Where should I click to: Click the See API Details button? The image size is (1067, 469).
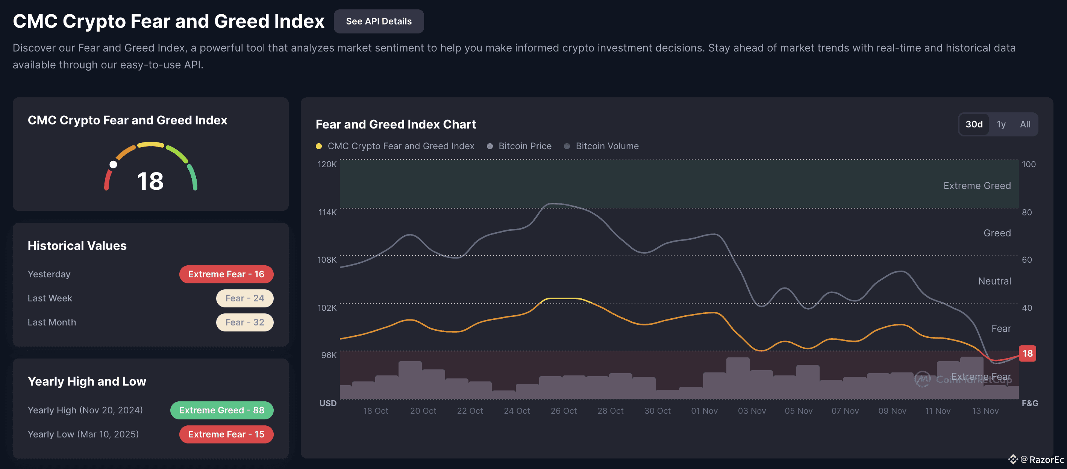[x=378, y=21]
